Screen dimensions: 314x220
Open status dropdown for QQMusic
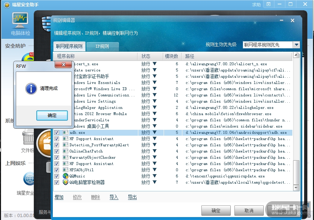[154, 176]
